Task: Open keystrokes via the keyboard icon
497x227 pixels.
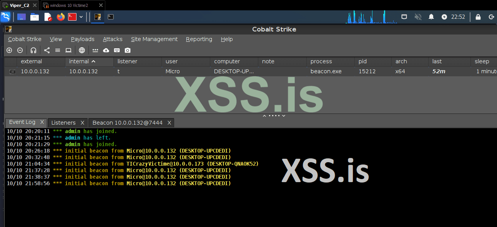Action: click(x=117, y=50)
